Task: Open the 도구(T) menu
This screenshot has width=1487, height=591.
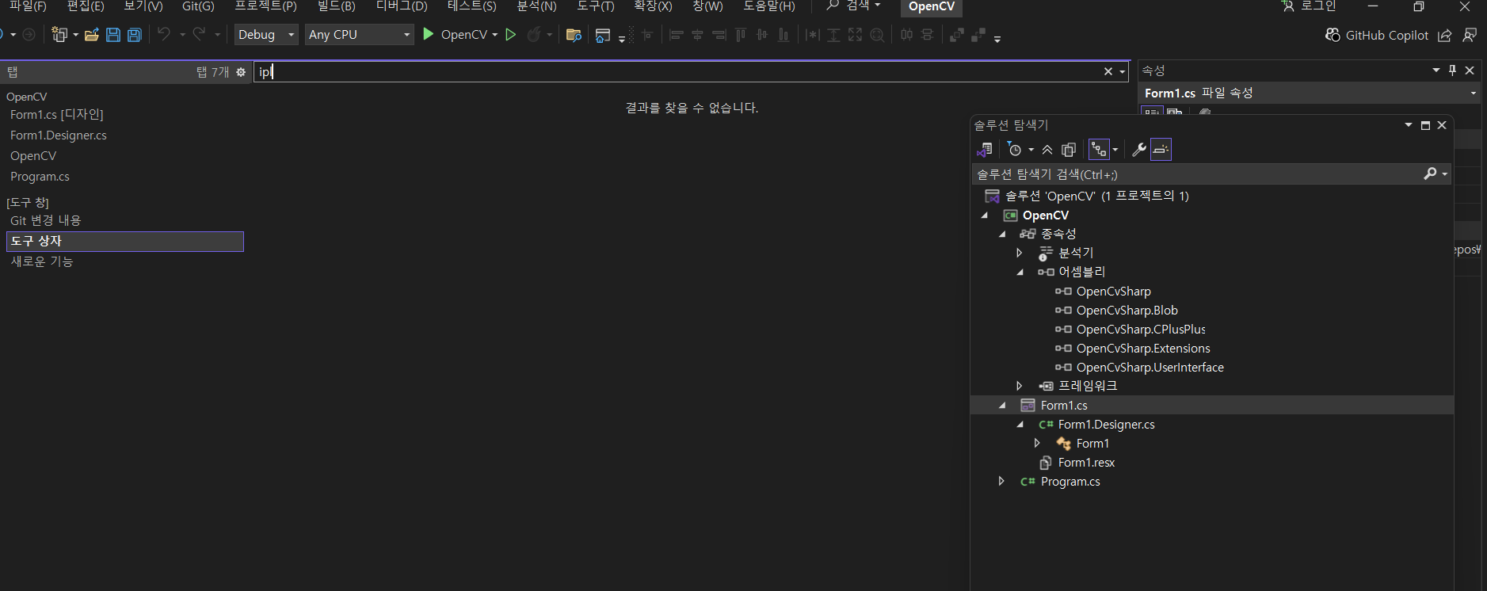Action: [596, 6]
